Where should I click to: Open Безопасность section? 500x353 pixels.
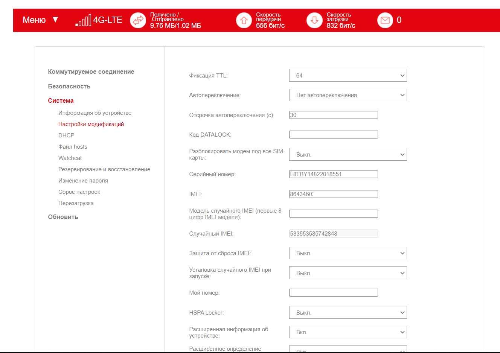coord(69,86)
